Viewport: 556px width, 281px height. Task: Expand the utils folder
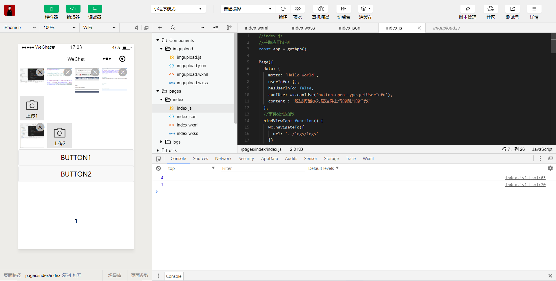[158, 150]
